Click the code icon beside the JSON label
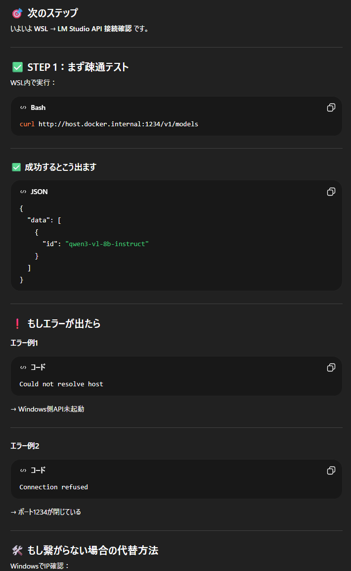Viewport: 351px width, 571px height. click(x=23, y=192)
